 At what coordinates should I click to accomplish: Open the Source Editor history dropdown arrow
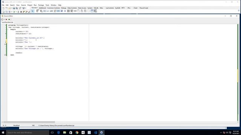(4, 19)
